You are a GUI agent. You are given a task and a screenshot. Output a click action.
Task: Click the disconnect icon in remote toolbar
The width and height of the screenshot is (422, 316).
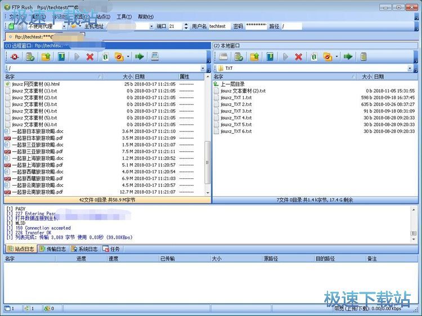coord(14,57)
